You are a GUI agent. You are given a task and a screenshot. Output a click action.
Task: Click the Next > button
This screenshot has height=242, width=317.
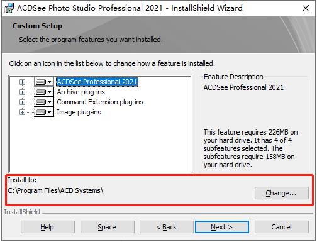pos(222,227)
